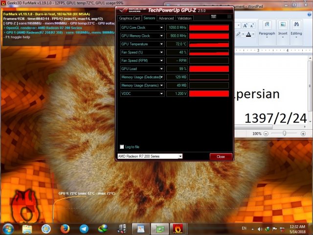Open the GPU Memory Clock sensor dropdown
This screenshot has height=235, width=313.
coord(161,36)
